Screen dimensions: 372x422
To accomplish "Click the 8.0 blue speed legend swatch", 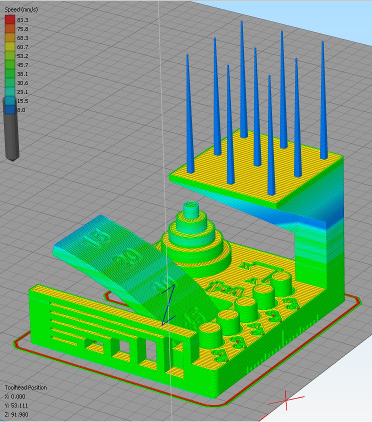I will tap(10, 110).
